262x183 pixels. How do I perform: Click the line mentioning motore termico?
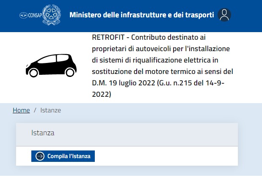click(162, 71)
